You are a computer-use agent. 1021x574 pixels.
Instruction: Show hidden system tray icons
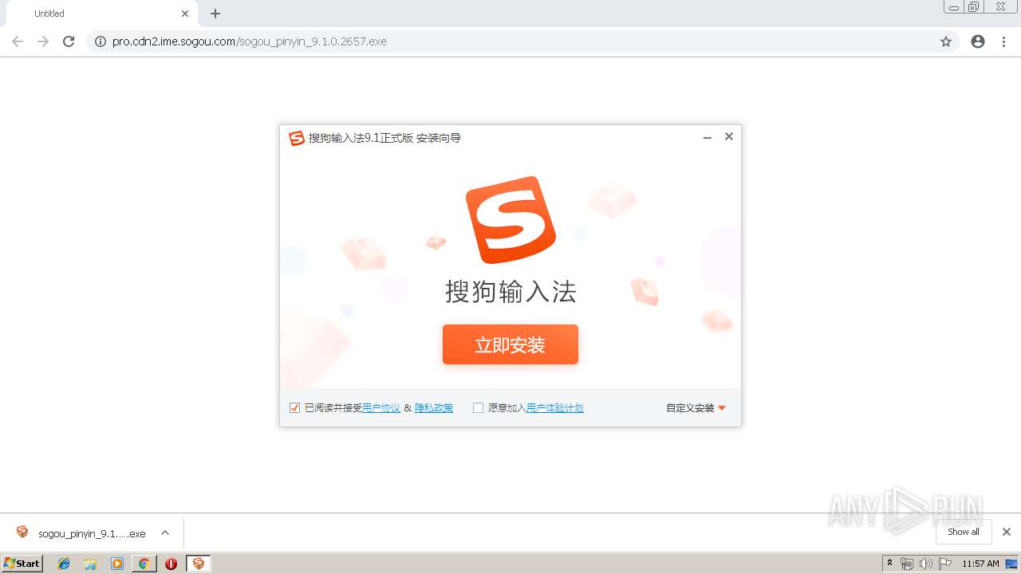coord(890,564)
